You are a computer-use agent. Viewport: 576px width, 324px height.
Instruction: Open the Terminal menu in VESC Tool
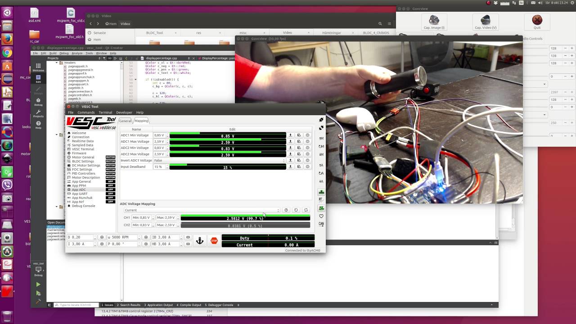pos(105,112)
